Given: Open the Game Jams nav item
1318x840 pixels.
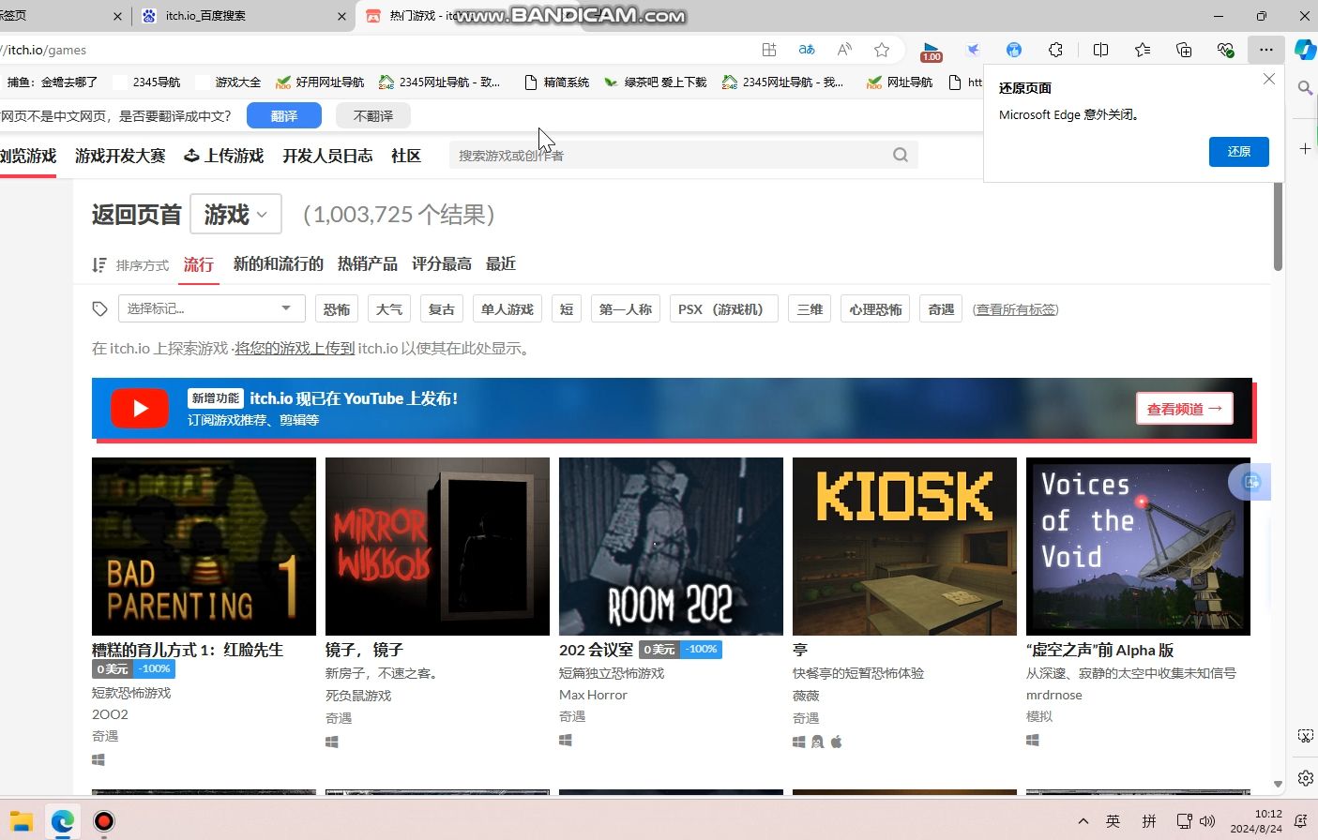Looking at the screenshot, I should pyautogui.click(x=120, y=156).
